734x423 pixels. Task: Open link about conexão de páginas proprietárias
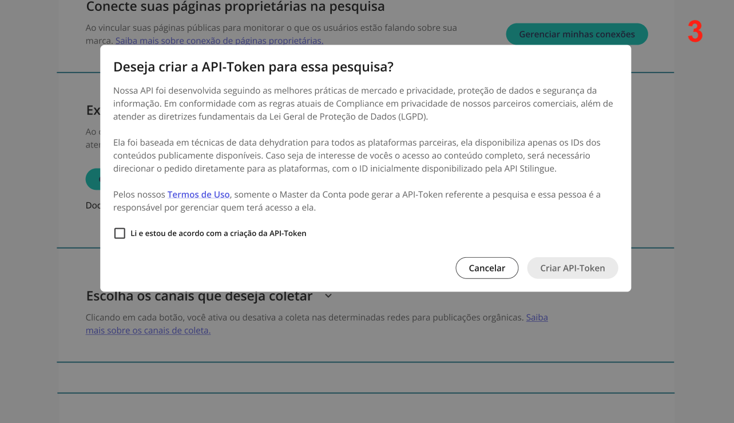coord(219,41)
